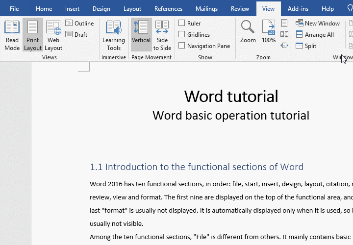The image size is (353, 245).
Task: Click the line beginning 'last "format" is usually'
Action: (x=221, y=211)
